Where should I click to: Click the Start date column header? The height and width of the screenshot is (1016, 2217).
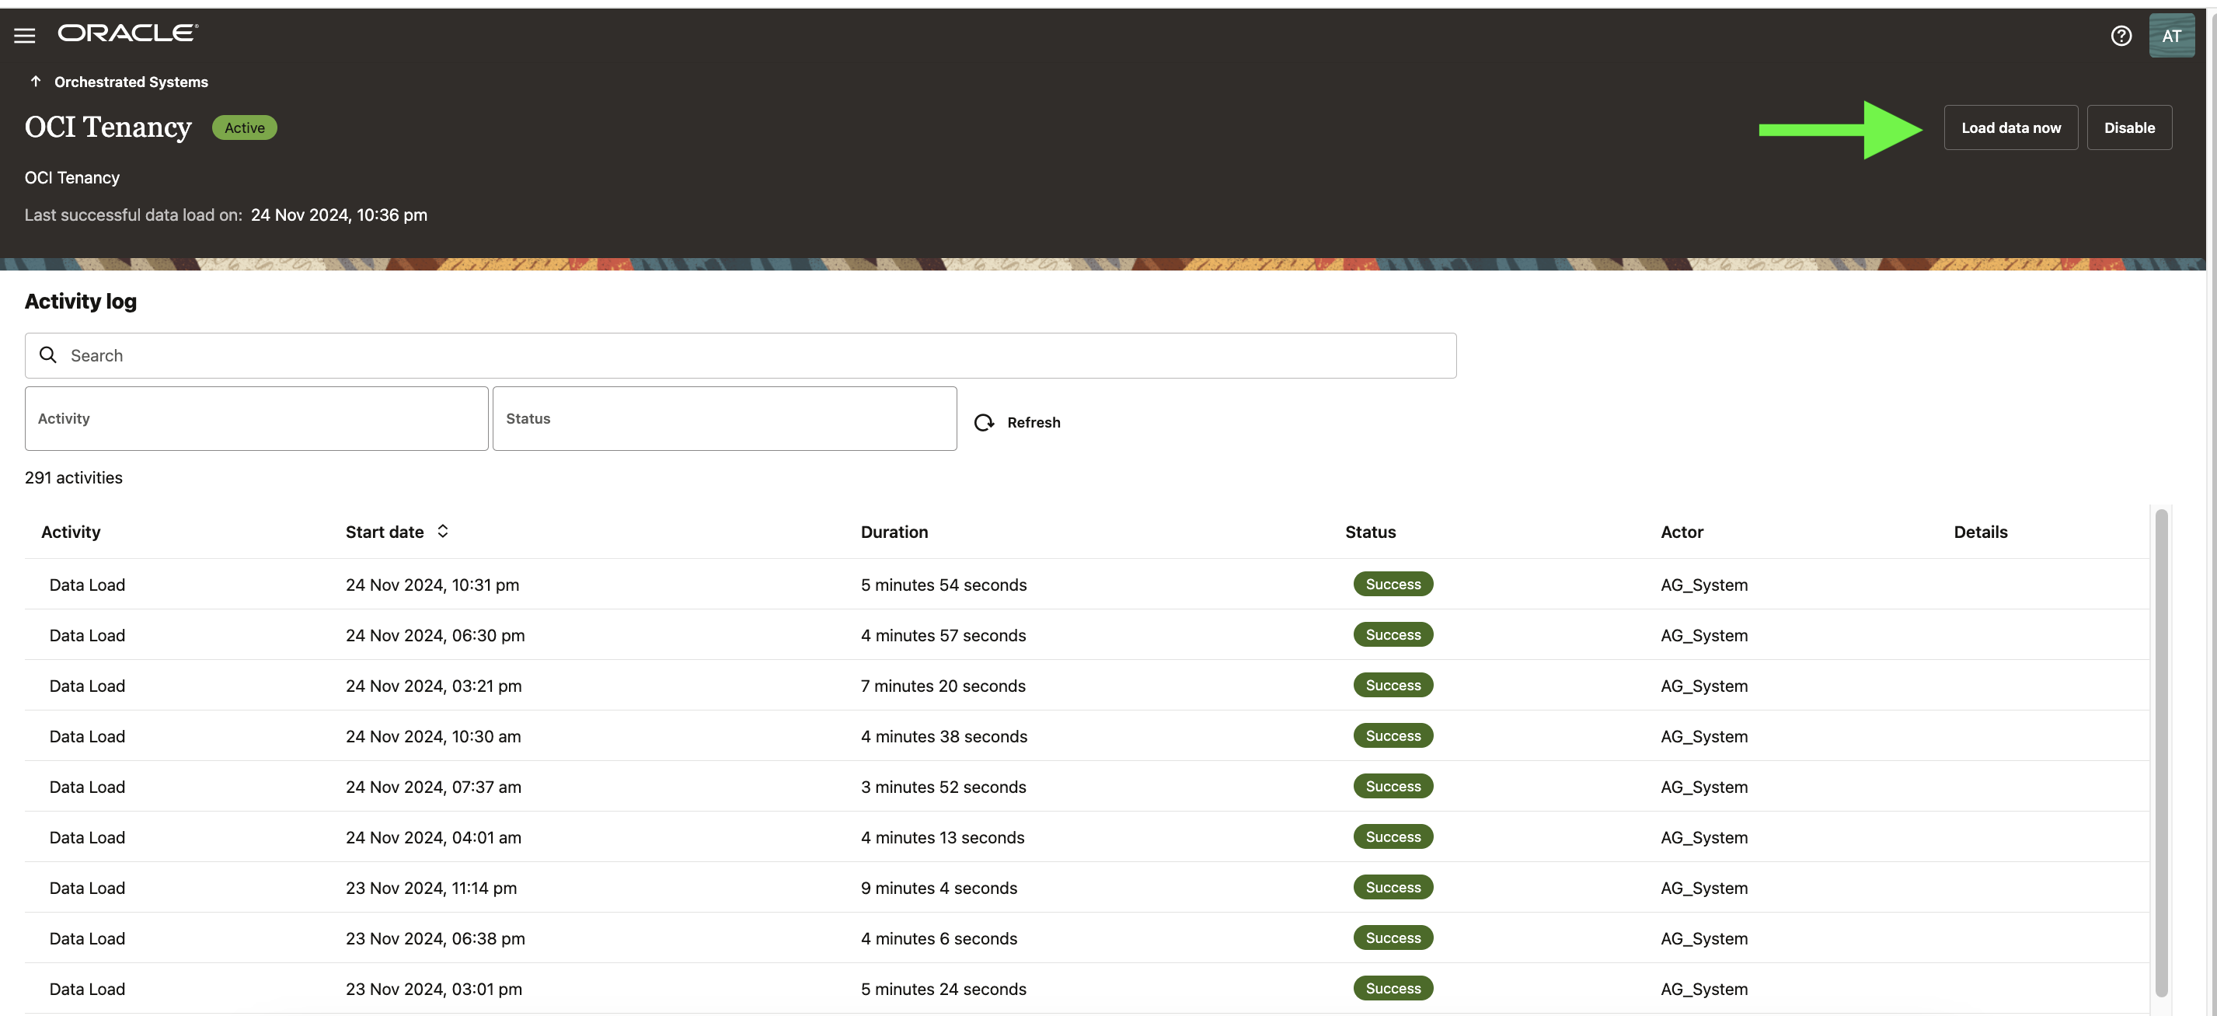click(x=385, y=532)
